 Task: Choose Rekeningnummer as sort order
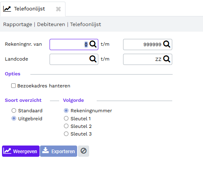(66, 111)
